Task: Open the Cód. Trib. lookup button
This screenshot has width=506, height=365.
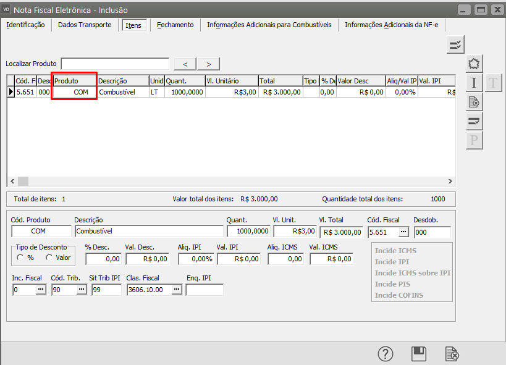Action: click(82, 290)
